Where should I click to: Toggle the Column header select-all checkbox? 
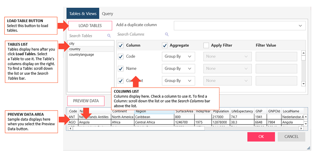coord(121,45)
